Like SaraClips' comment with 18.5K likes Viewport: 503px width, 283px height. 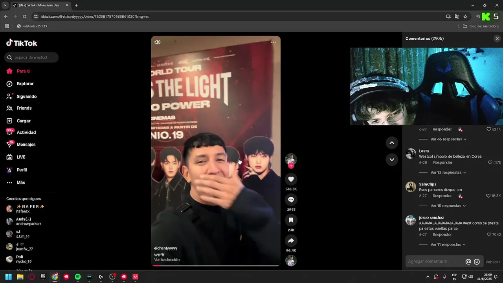click(488, 196)
